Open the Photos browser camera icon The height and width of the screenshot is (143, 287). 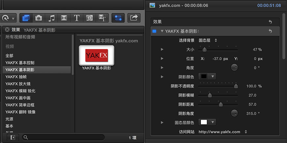coord(39,18)
